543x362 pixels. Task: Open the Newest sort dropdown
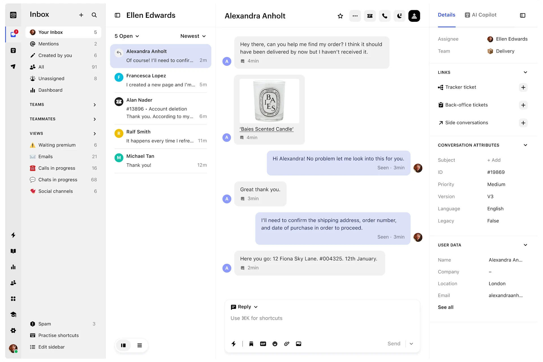193,36
